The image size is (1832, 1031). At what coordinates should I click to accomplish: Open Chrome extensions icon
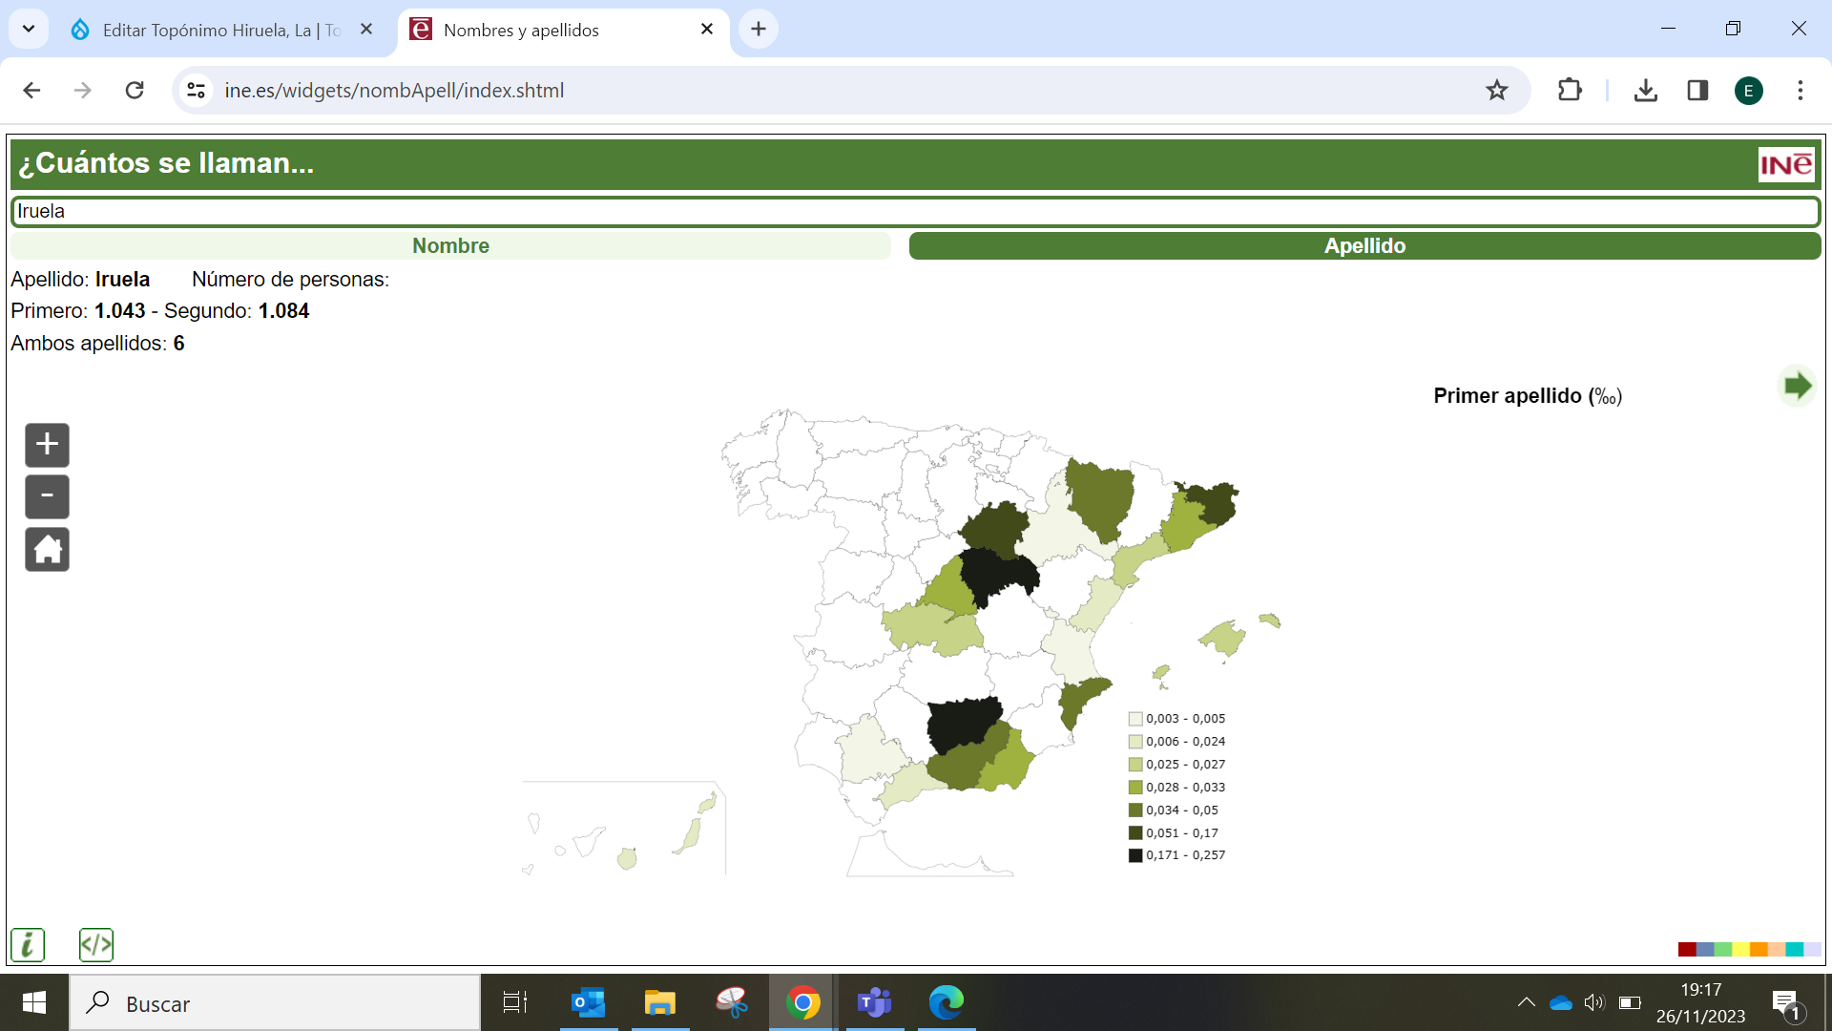(x=1570, y=91)
